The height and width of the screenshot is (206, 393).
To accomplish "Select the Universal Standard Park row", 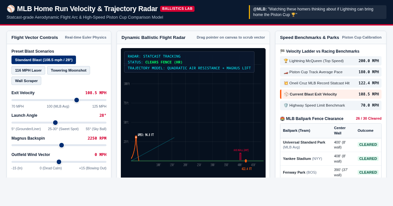I will [331, 145].
